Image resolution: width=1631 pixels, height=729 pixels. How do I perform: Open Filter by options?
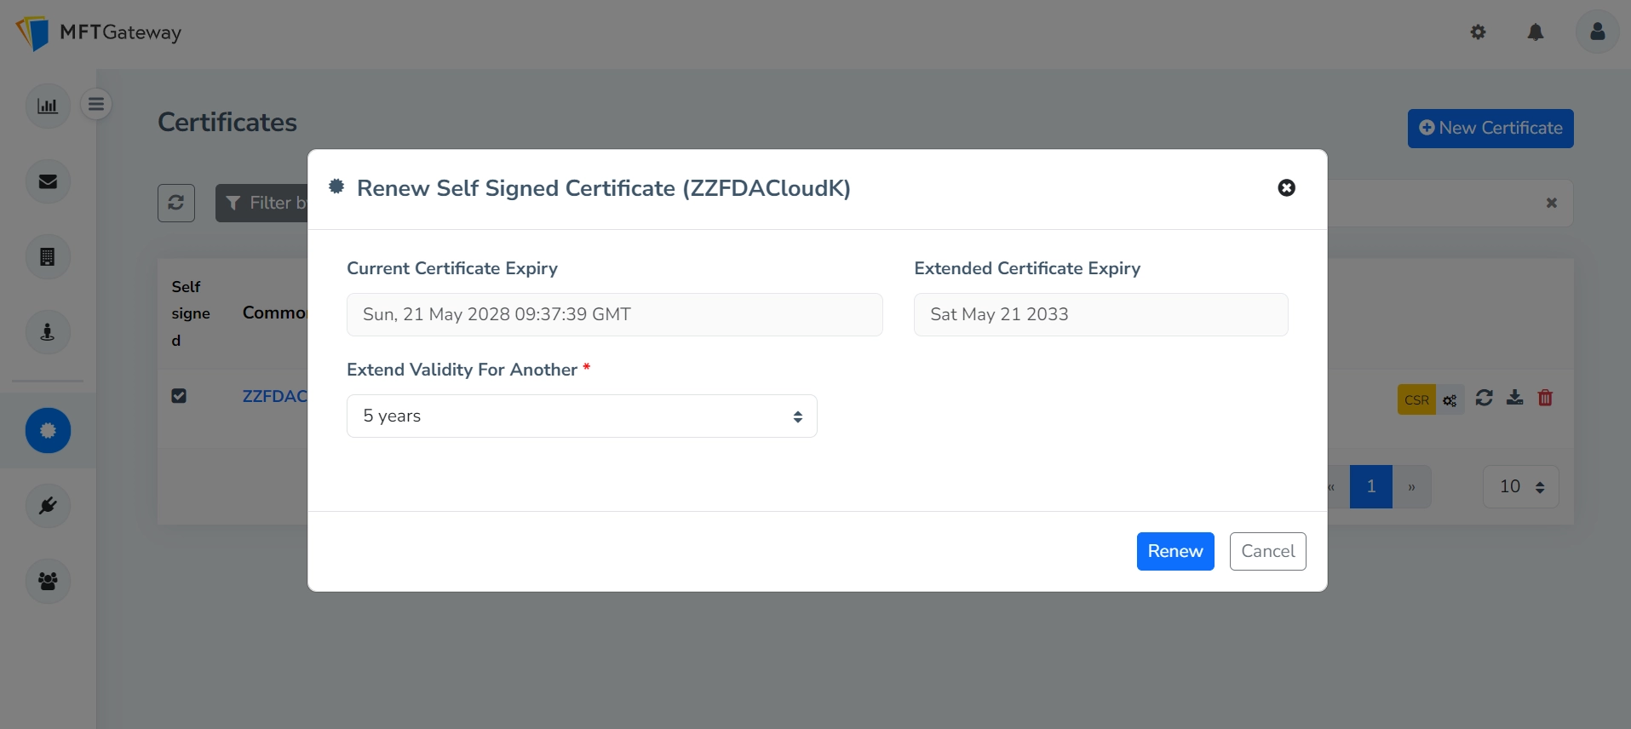point(271,203)
